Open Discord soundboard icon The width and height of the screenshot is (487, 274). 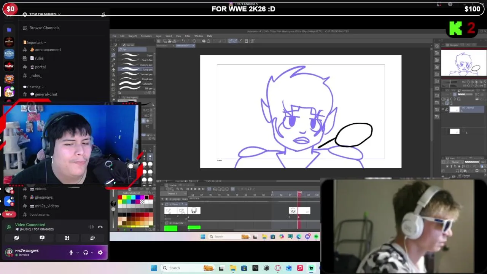[92, 238]
